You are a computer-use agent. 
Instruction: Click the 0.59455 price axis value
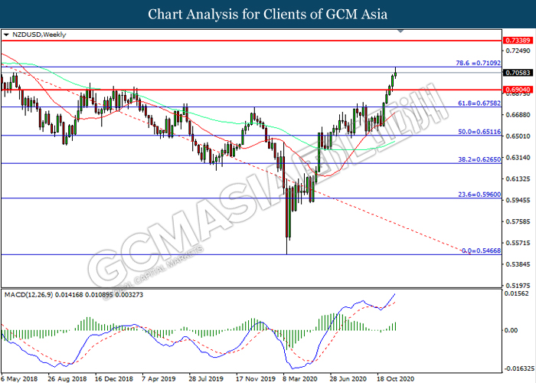point(518,200)
